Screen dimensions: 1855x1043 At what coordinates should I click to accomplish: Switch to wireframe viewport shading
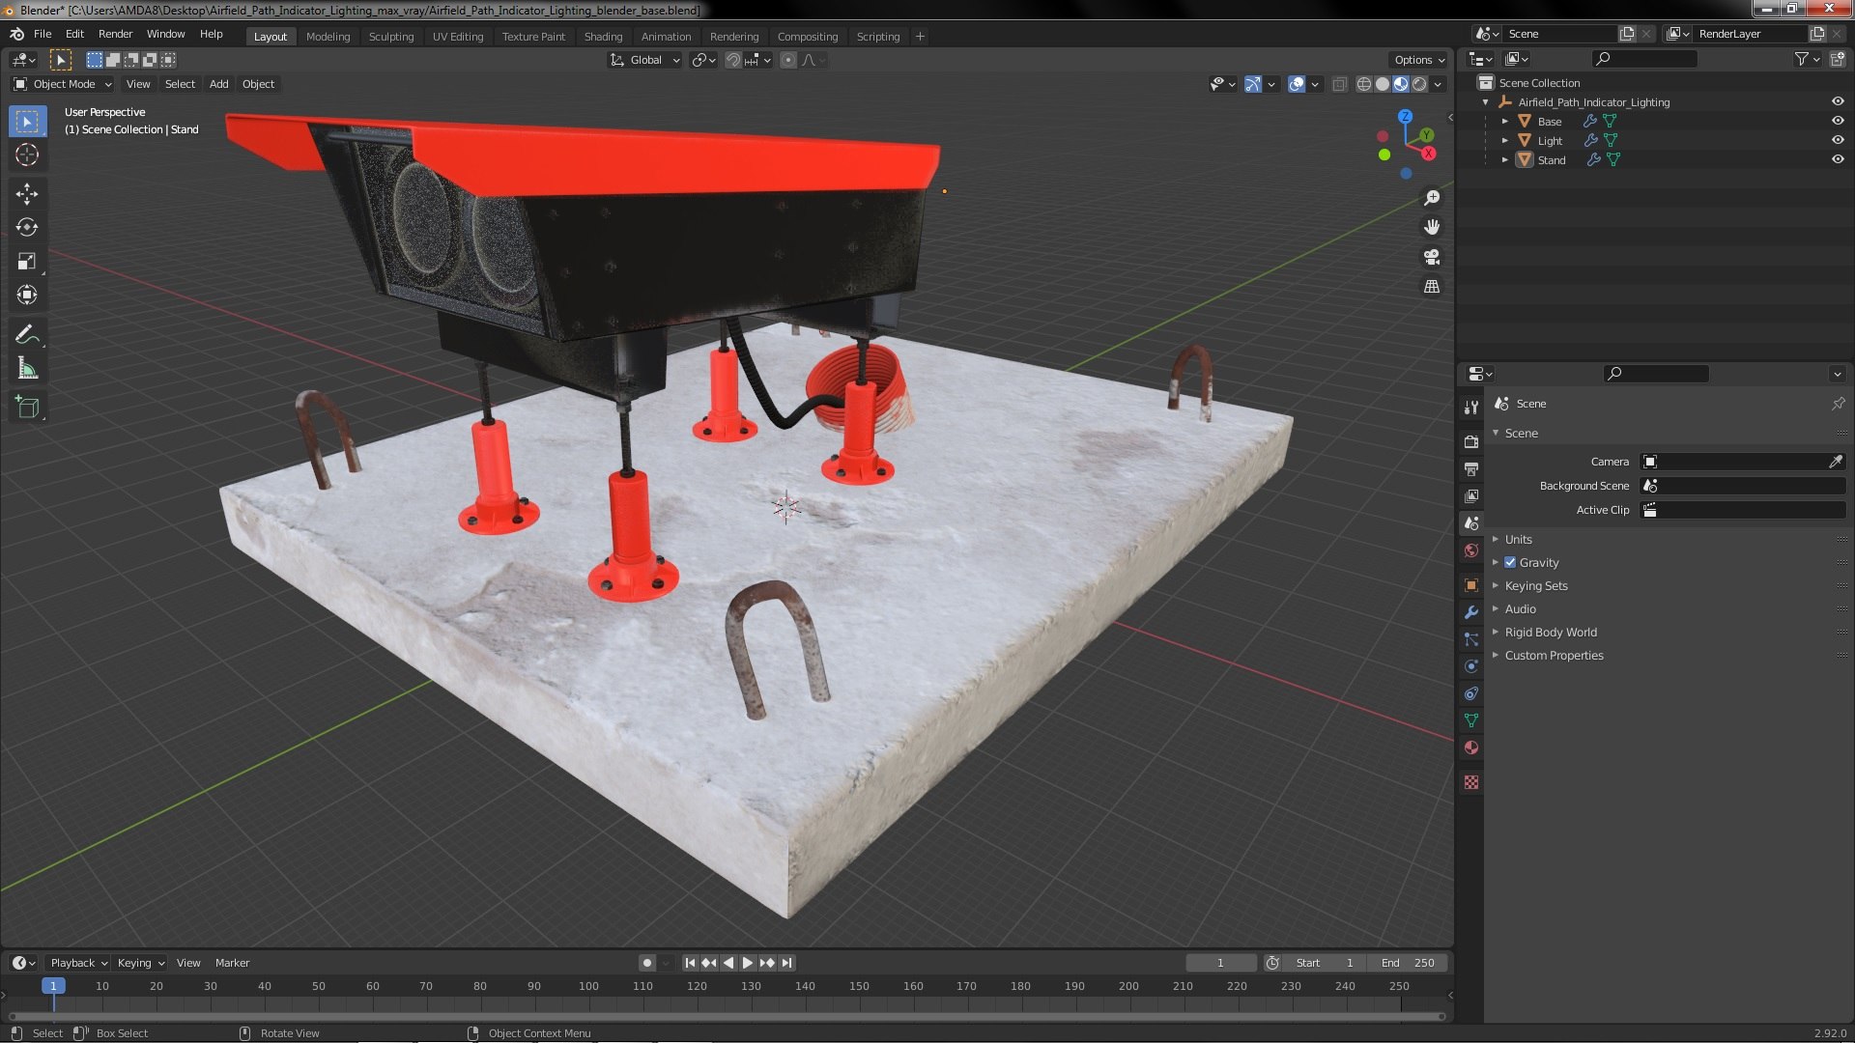point(1364,84)
